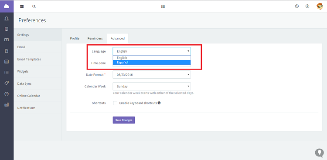Open Email Templates in preferences menu

(37, 59)
